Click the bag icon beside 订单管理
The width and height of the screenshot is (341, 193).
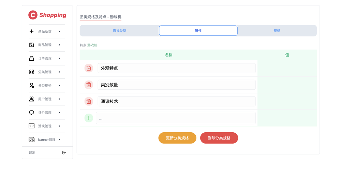[x=31, y=58]
